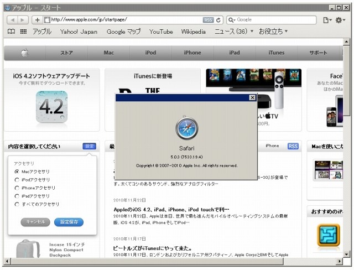This screenshot has height=270, width=354.
Task: Open the ビートルズがiTunesにやって来た headline
Action: pyautogui.click(x=153, y=248)
